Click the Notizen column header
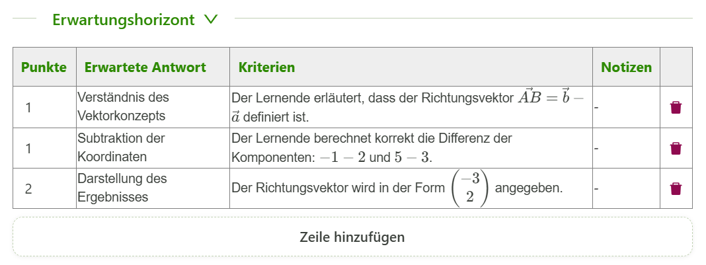706x265 pixels. coord(626,67)
